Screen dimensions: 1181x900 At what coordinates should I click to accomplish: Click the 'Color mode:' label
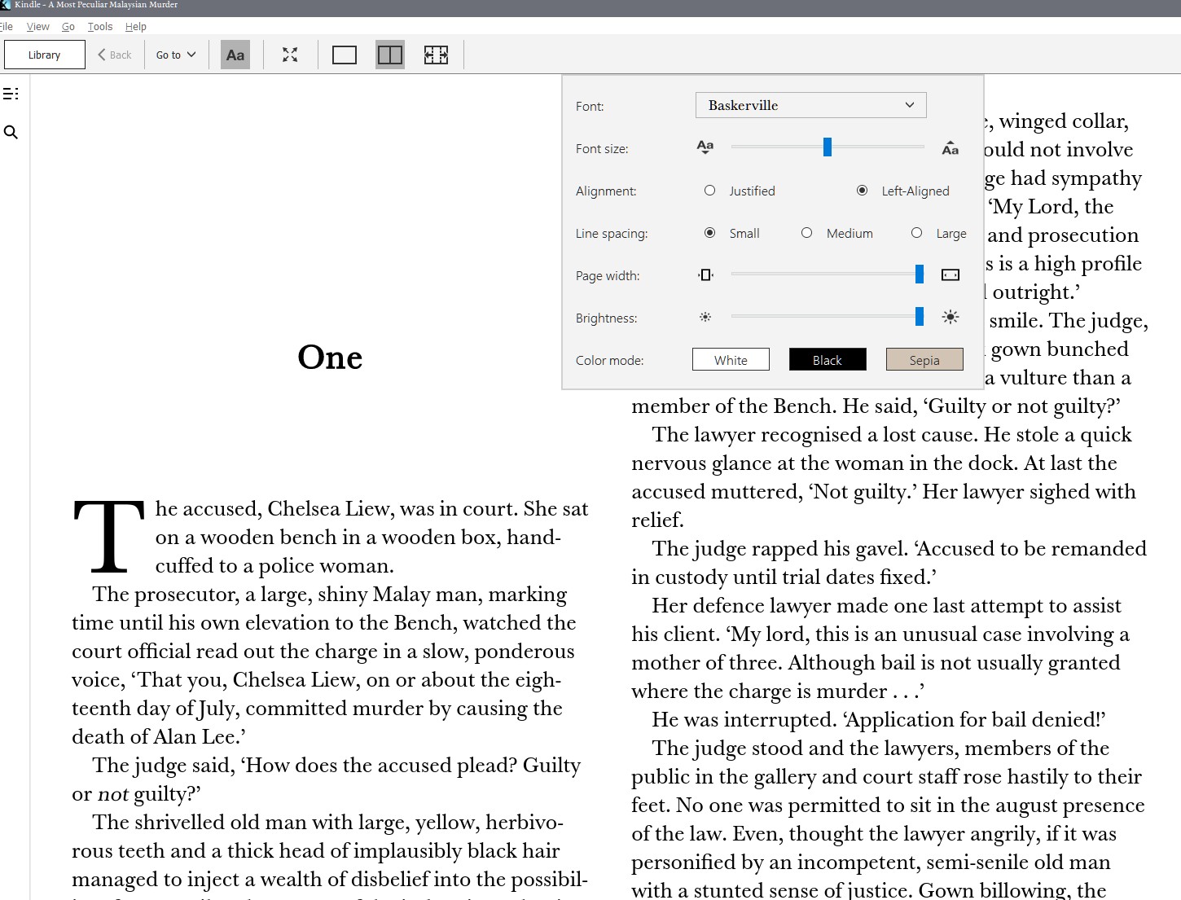tap(609, 360)
